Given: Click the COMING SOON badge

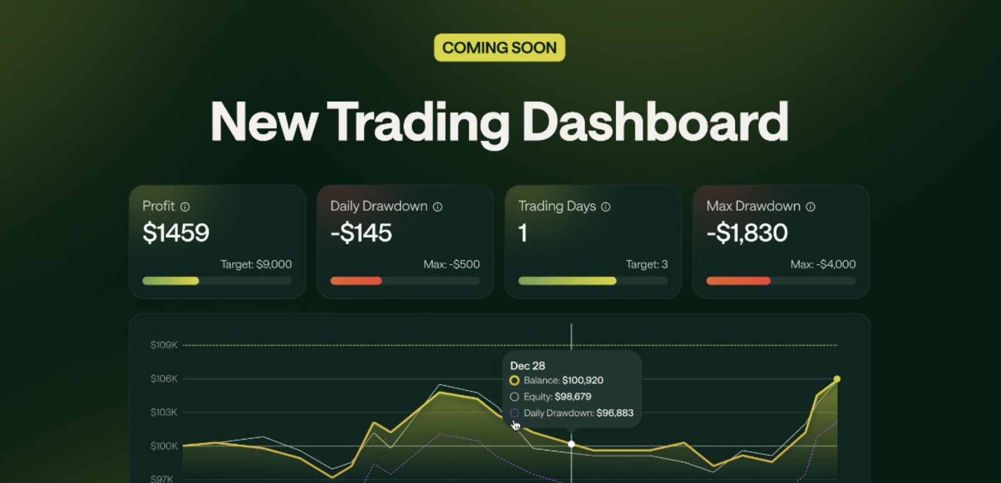Looking at the screenshot, I should click(499, 48).
